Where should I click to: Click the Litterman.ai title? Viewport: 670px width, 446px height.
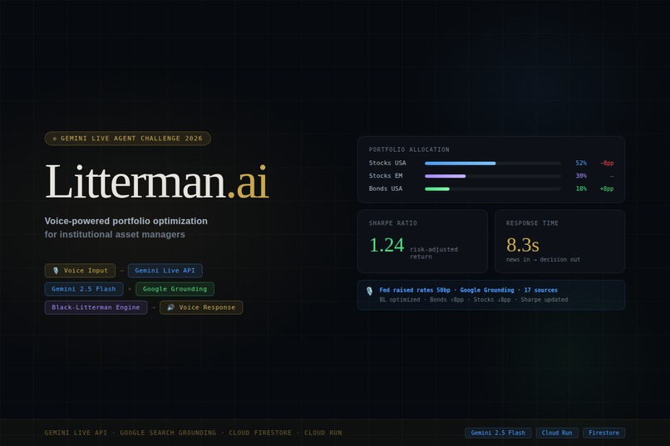click(x=157, y=182)
